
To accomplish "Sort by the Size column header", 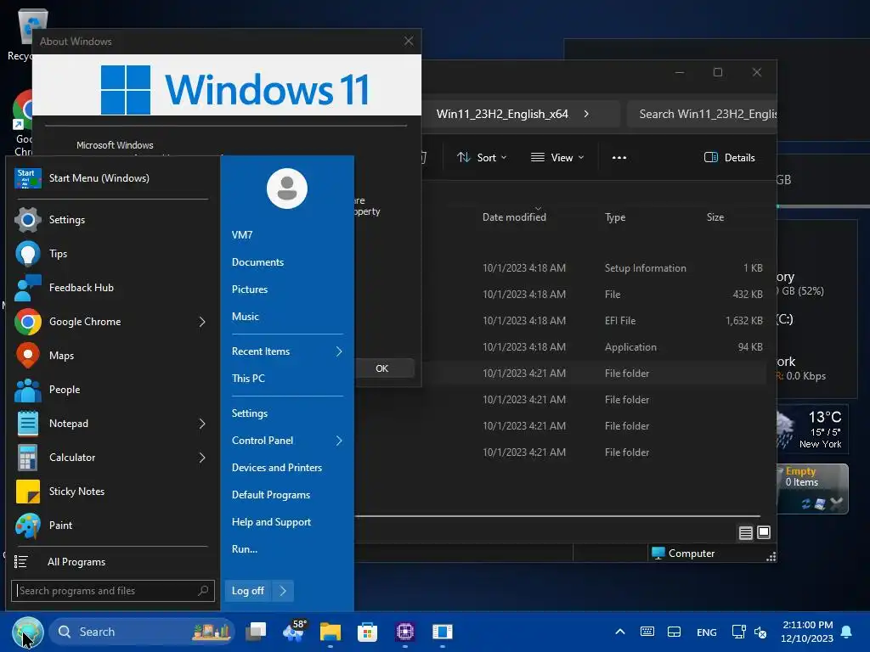I will point(715,216).
